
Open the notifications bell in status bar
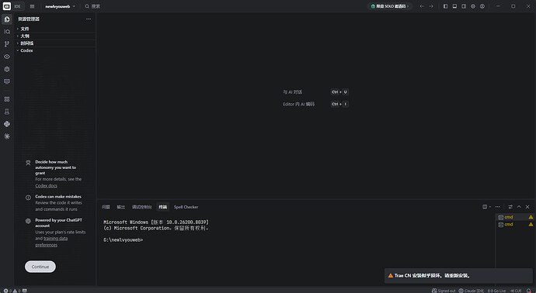point(529,291)
